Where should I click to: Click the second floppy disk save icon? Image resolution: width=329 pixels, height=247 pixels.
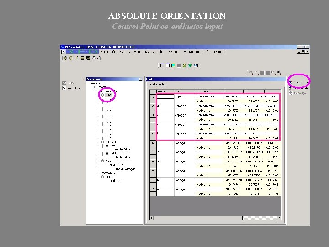88,58
